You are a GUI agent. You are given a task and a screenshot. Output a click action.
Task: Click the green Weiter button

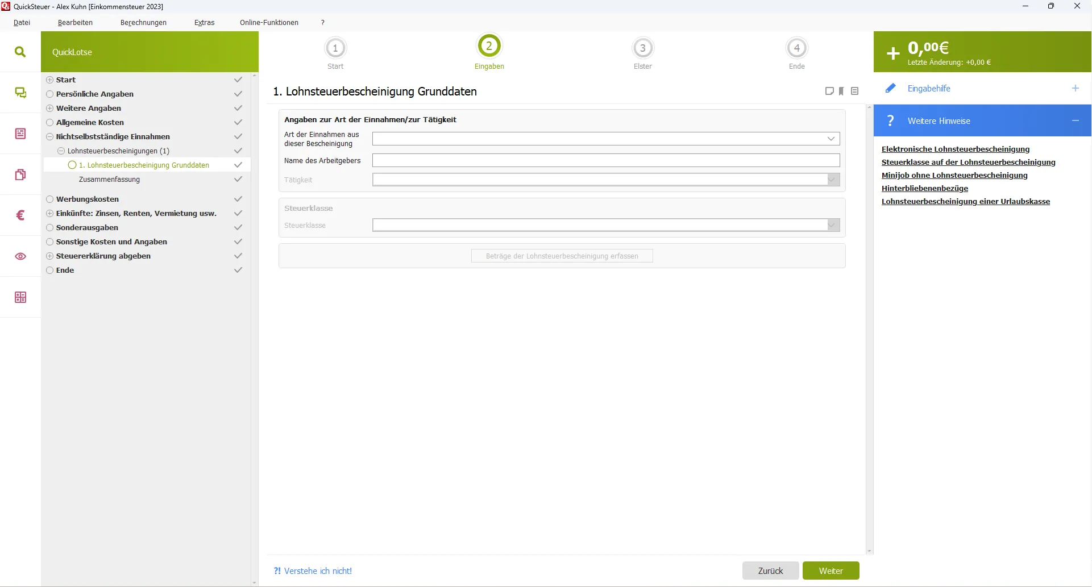tap(831, 571)
